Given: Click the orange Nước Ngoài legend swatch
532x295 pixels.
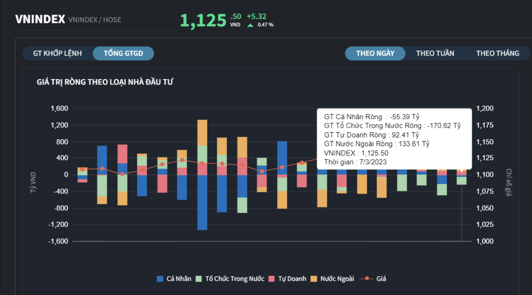Looking at the screenshot, I should coord(314,279).
